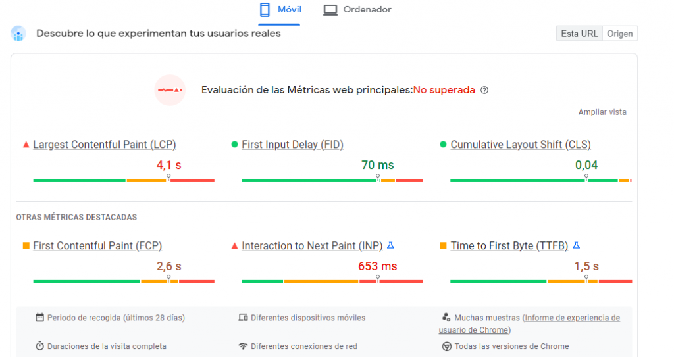Screen dimensions: 674x357
Task: Click the Chrome icon by Todas las versiones
Action: pyautogui.click(x=446, y=346)
